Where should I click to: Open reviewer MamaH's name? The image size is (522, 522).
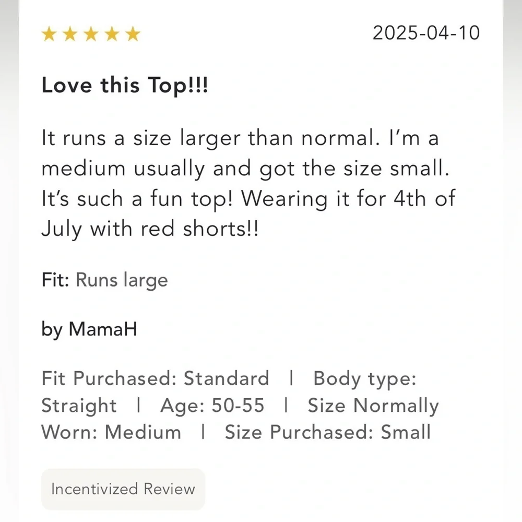click(x=103, y=329)
